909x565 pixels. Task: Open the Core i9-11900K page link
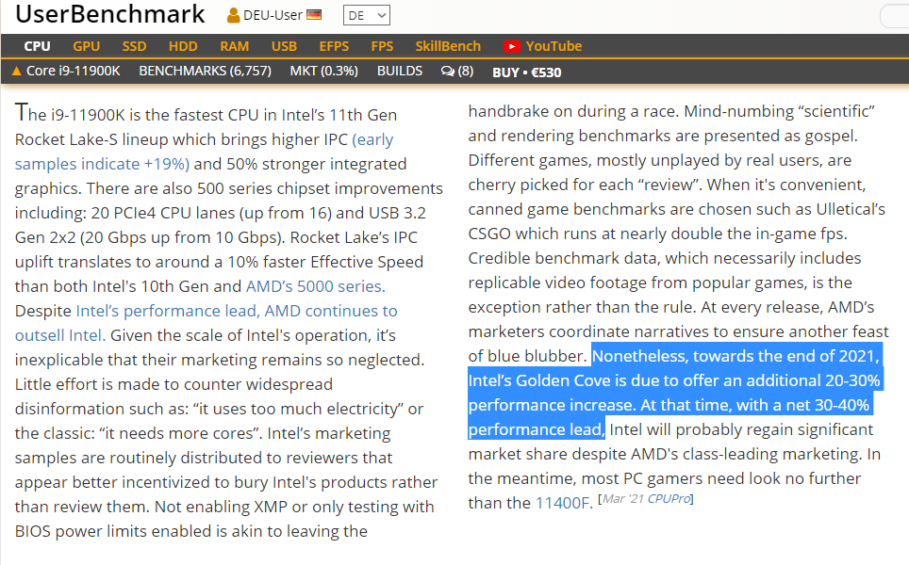coord(73,72)
